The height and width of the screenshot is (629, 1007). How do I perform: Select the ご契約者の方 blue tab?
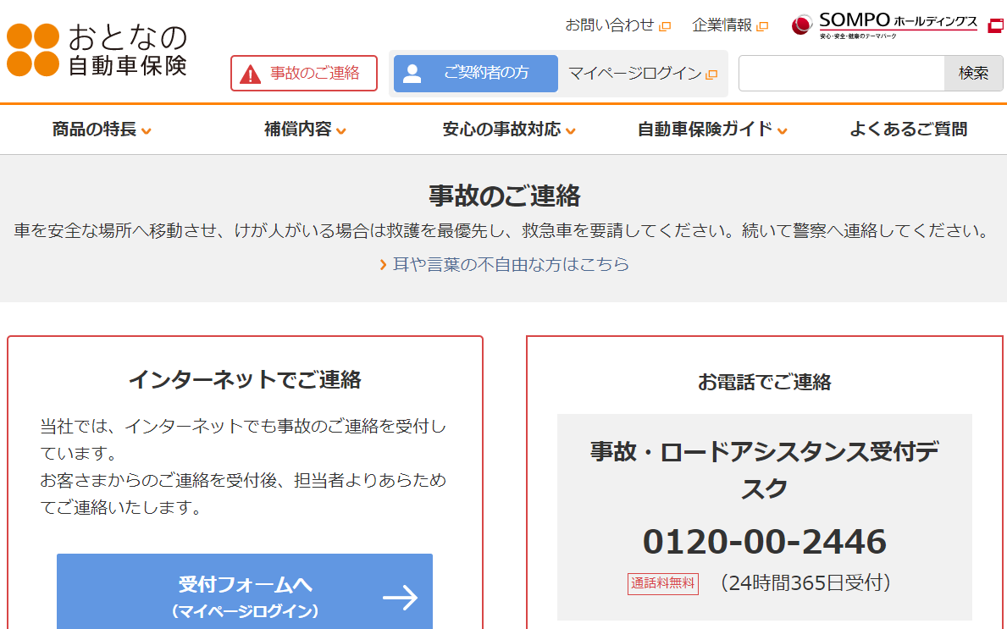(476, 74)
